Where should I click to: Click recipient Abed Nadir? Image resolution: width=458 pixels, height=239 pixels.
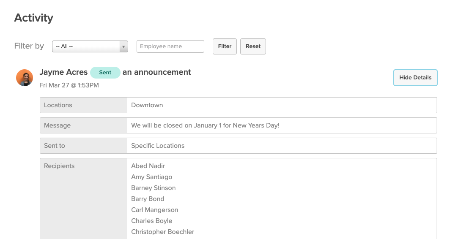(x=148, y=166)
